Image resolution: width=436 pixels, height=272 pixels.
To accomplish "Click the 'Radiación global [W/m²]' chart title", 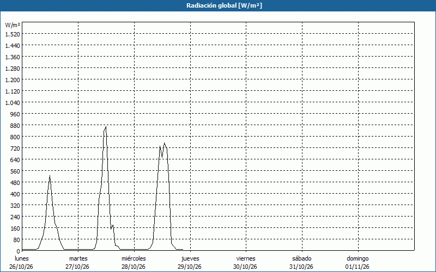I will pyautogui.click(x=224, y=5).
